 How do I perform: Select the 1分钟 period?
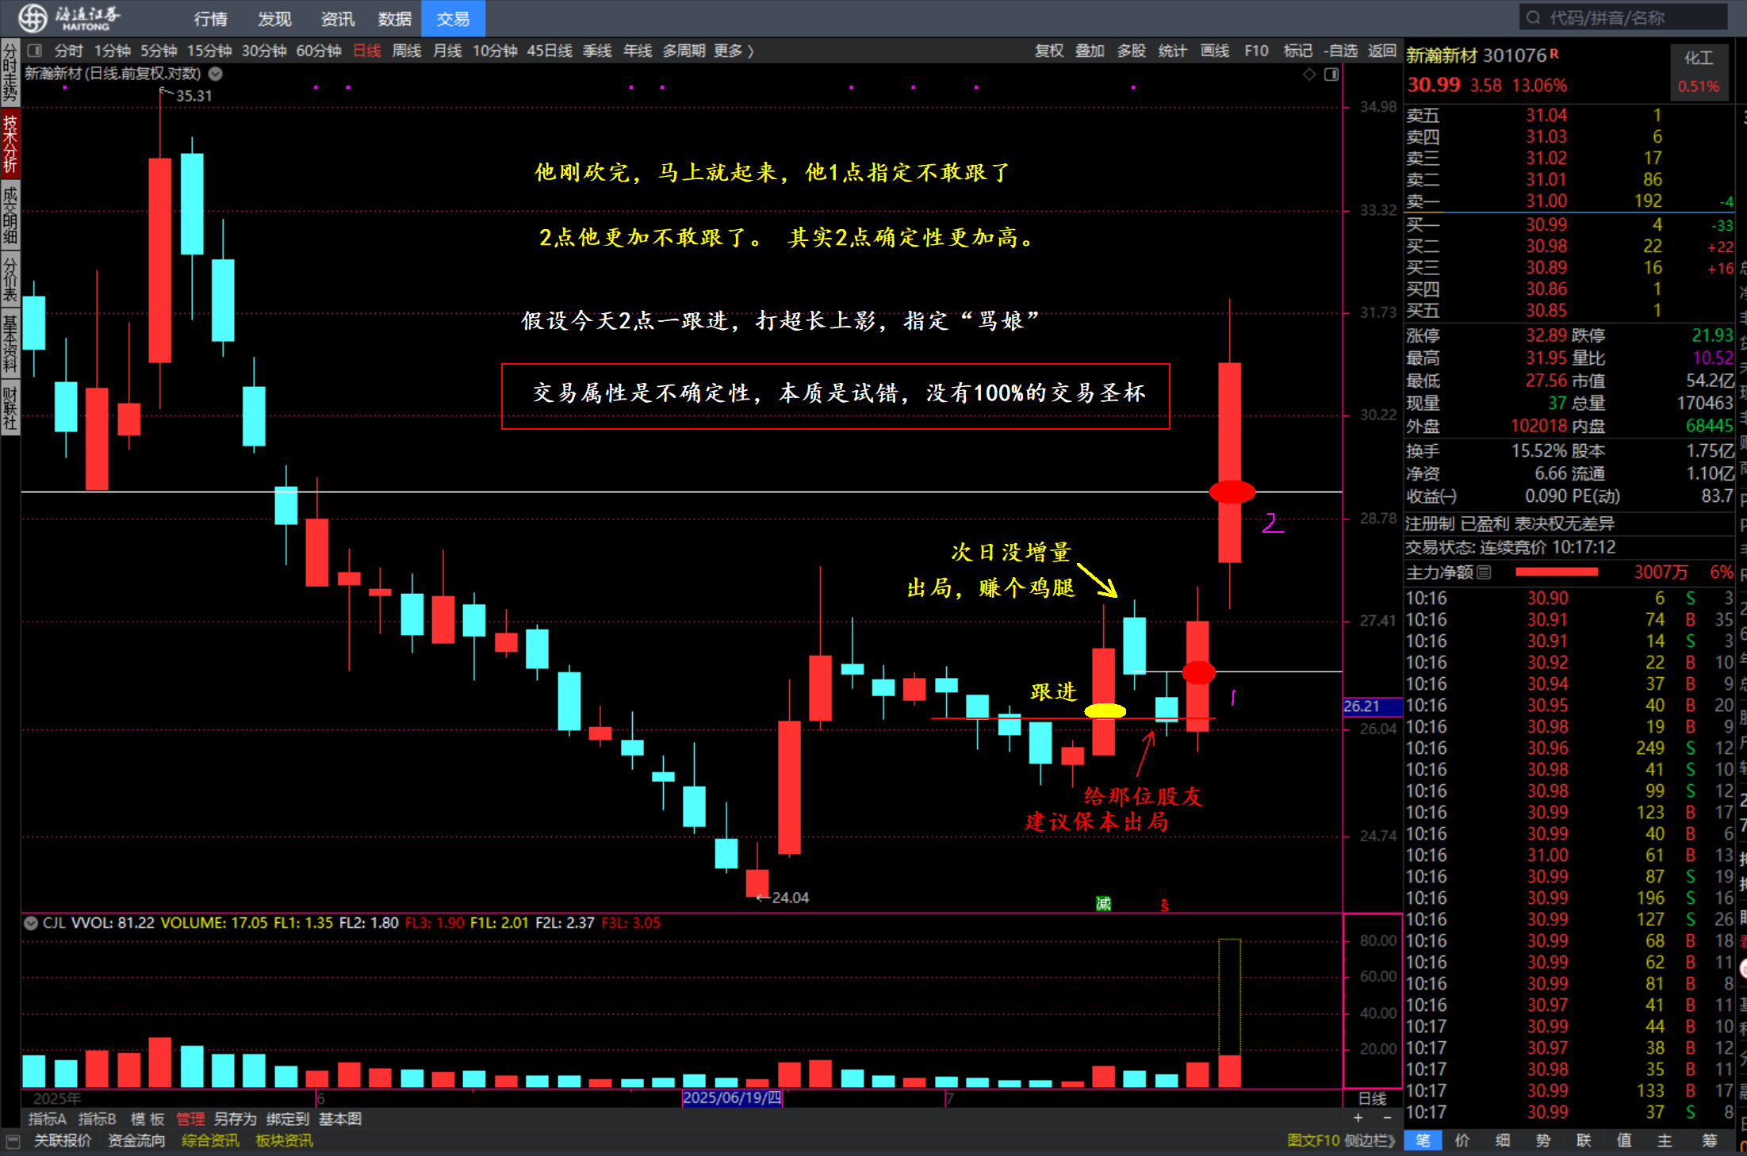tap(113, 51)
